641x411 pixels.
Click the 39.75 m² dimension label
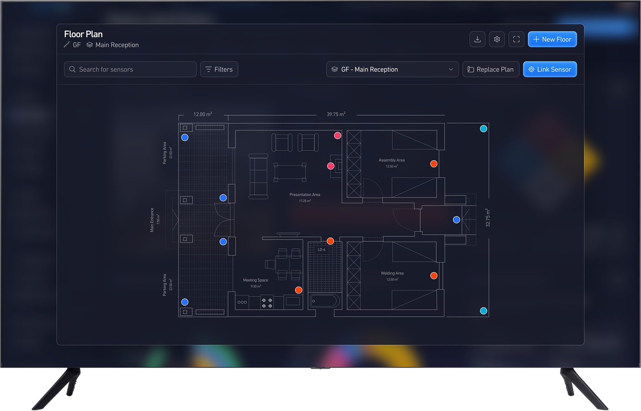pos(336,114)
